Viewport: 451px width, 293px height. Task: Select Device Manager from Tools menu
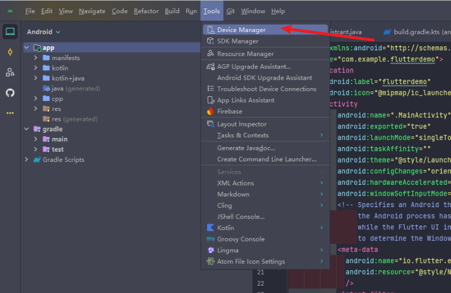click(241, 30)
